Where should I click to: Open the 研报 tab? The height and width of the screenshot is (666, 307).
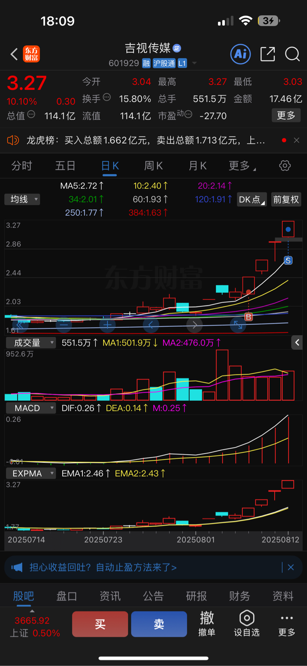click(197, 596)
